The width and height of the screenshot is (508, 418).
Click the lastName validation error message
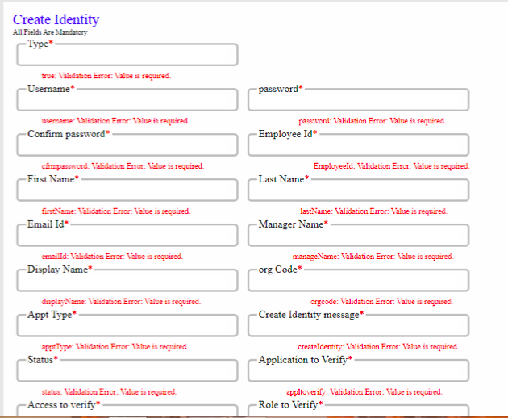click(373, 211)
